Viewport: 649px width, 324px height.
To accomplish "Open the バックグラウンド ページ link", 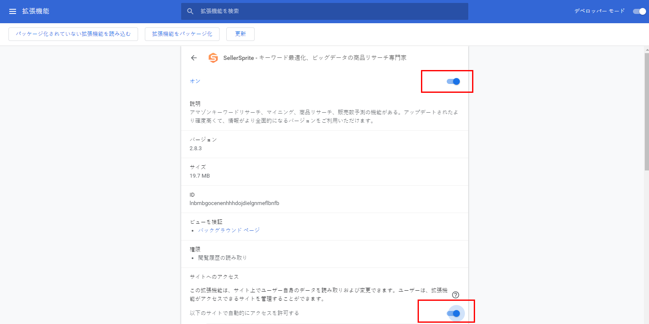I will pyautogui.click(x=229, y=230).
